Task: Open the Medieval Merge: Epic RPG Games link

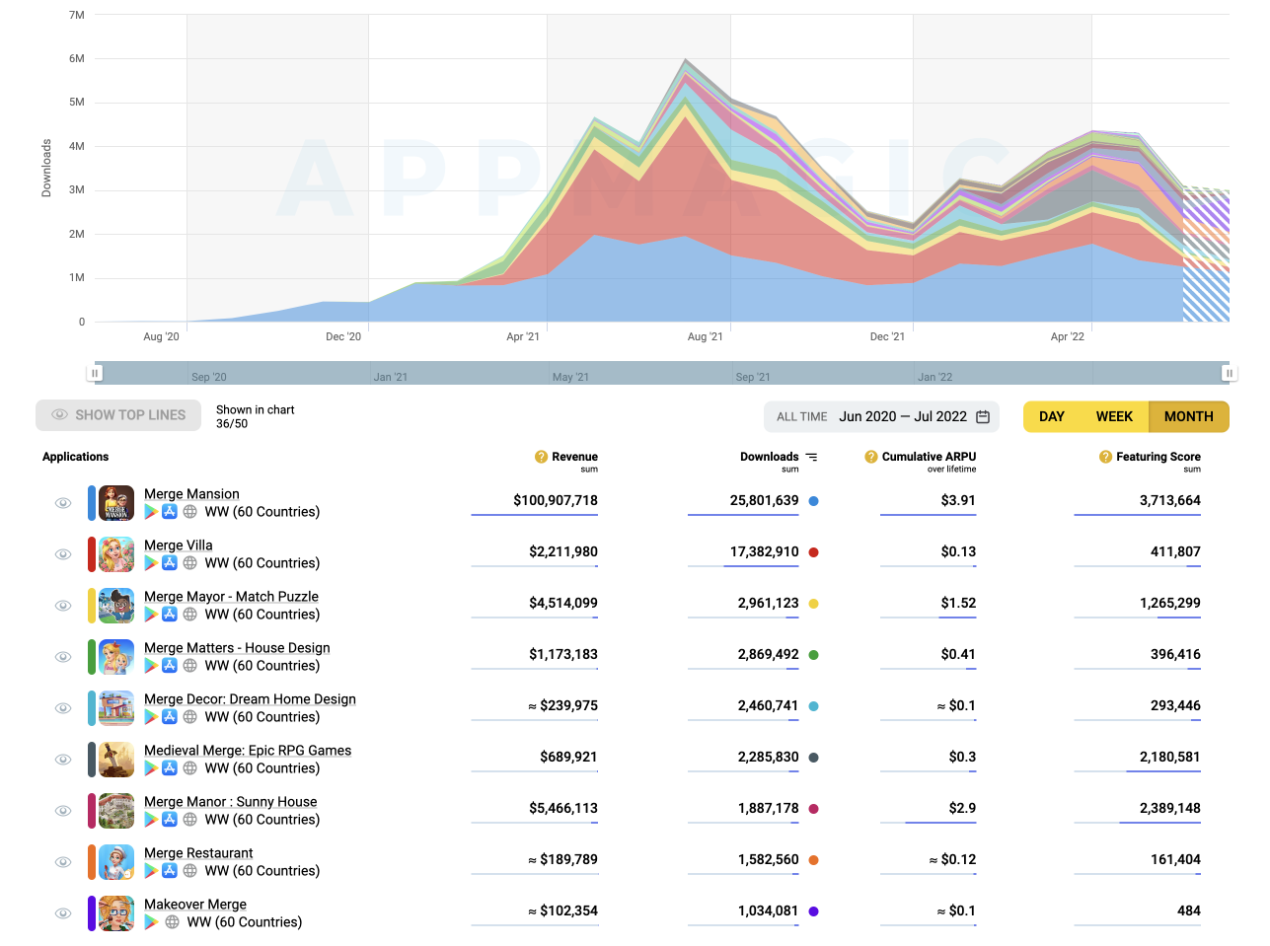Action: (x=248, y=751)
